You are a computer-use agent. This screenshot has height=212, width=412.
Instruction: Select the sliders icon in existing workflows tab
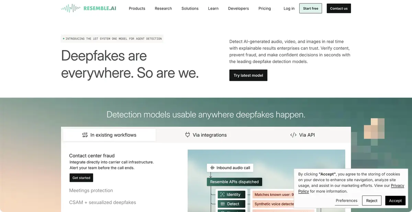(x=85, y=135)
